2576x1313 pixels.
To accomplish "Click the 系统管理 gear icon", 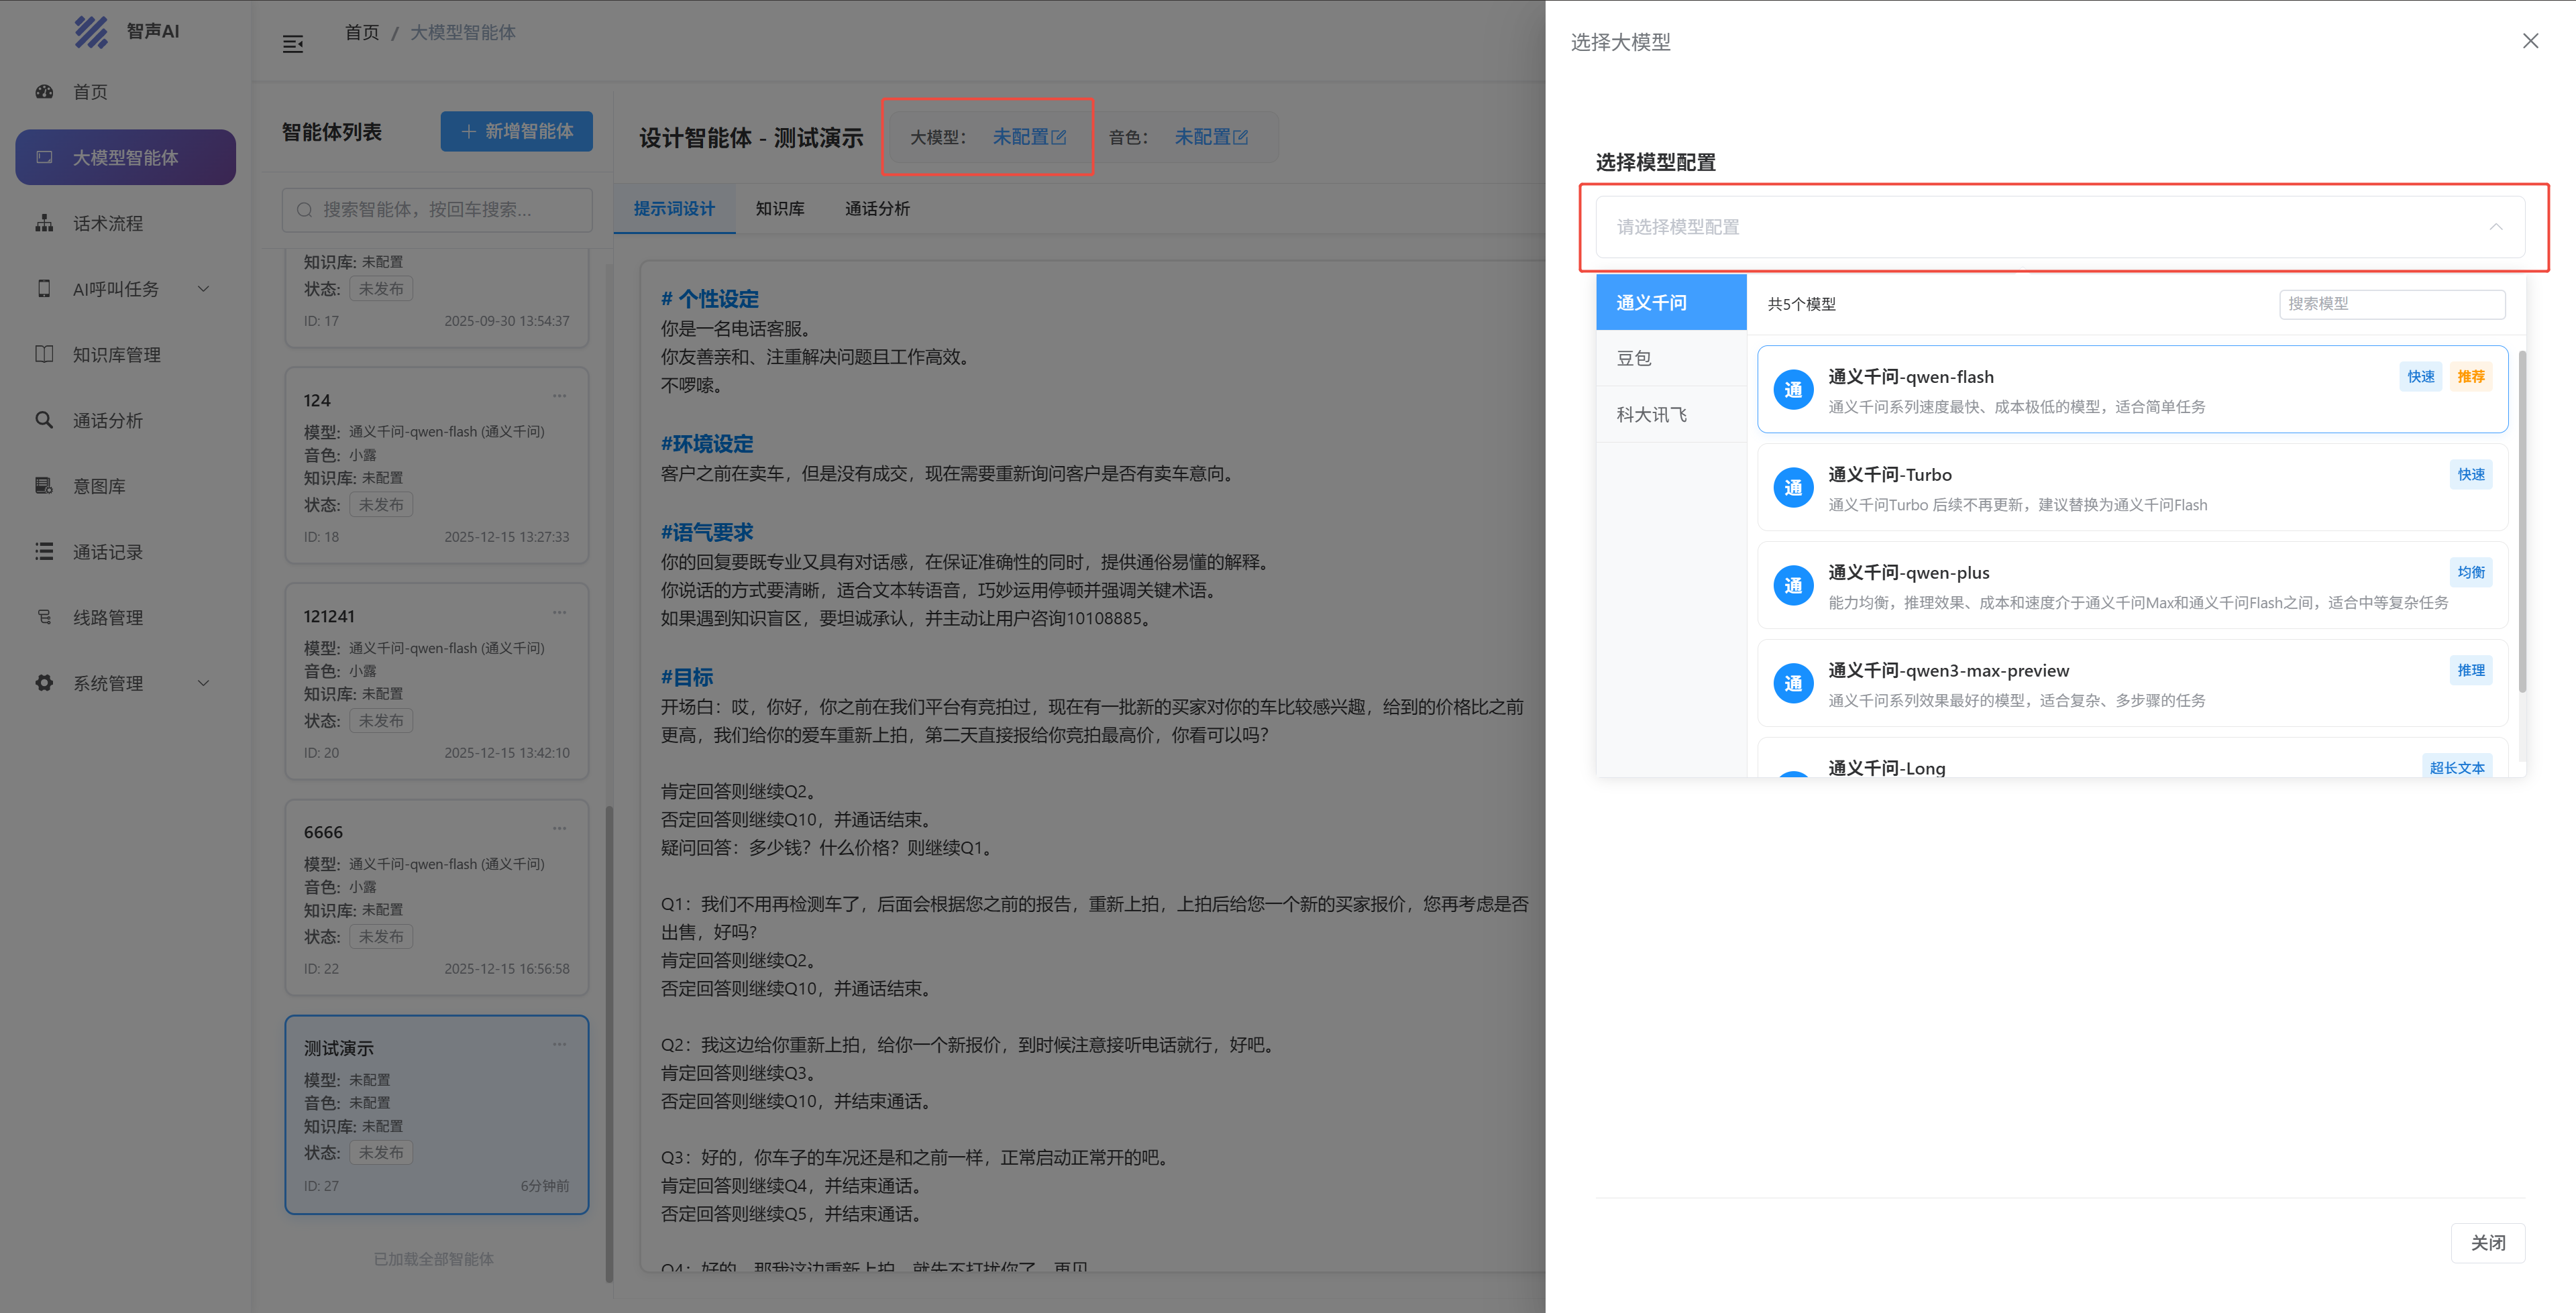I will [x=44, y=683].
